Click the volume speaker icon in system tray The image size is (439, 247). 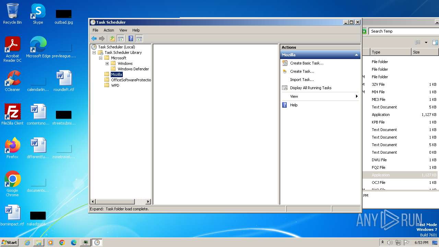tap(390, 243)
